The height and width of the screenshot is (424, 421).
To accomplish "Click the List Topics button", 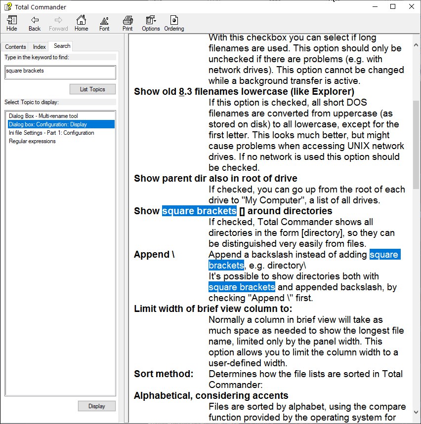I will pyautogui.click(x=92, y=89).
